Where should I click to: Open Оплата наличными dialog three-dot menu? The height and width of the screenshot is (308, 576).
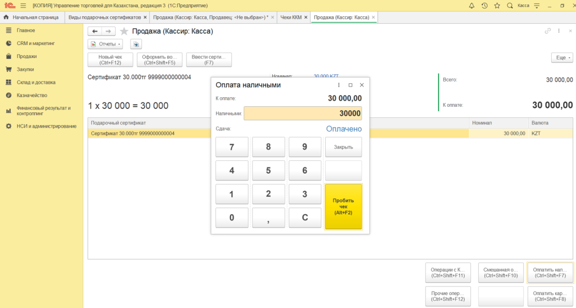pos(339,85)
